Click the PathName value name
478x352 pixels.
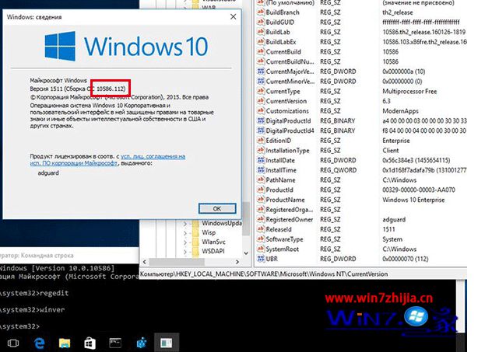coord(280,179)
